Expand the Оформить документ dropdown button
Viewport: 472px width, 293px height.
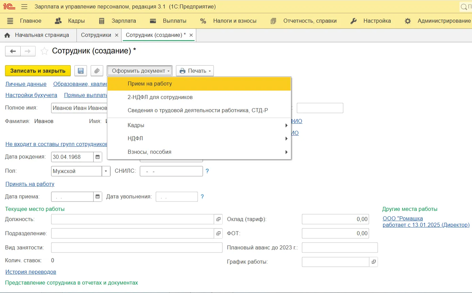coord(139,71)
